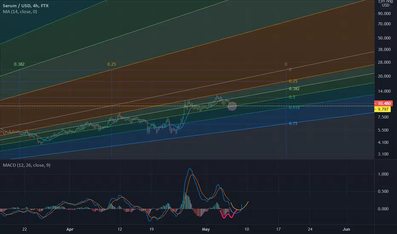Select the orange 0.25 fib channel label above 0.382
This screenshot has height=234, width=397.
[293, 81]
